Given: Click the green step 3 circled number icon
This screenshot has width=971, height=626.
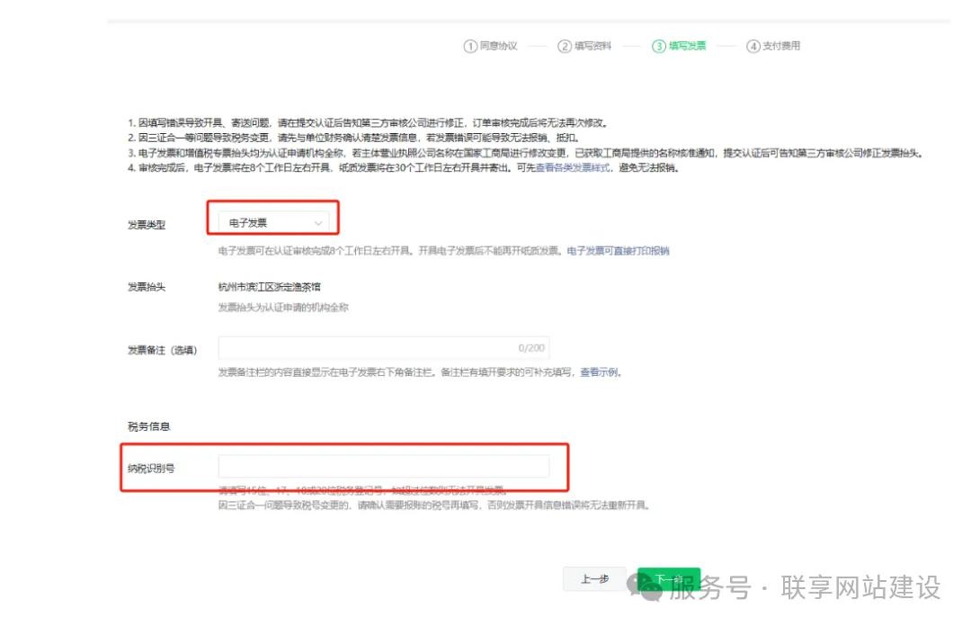Looking at the screenshot, I should tap(659, 46).
